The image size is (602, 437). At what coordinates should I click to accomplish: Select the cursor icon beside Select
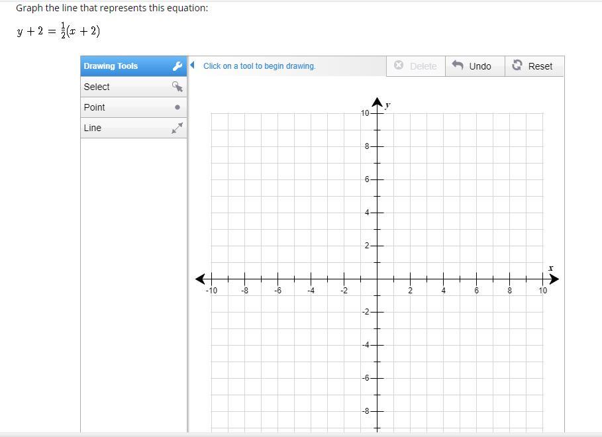pyautogui.click(x=177, y=86)
